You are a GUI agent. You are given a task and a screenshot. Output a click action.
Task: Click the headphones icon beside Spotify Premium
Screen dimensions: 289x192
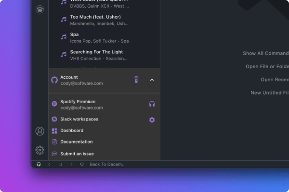tap(152, 104)
